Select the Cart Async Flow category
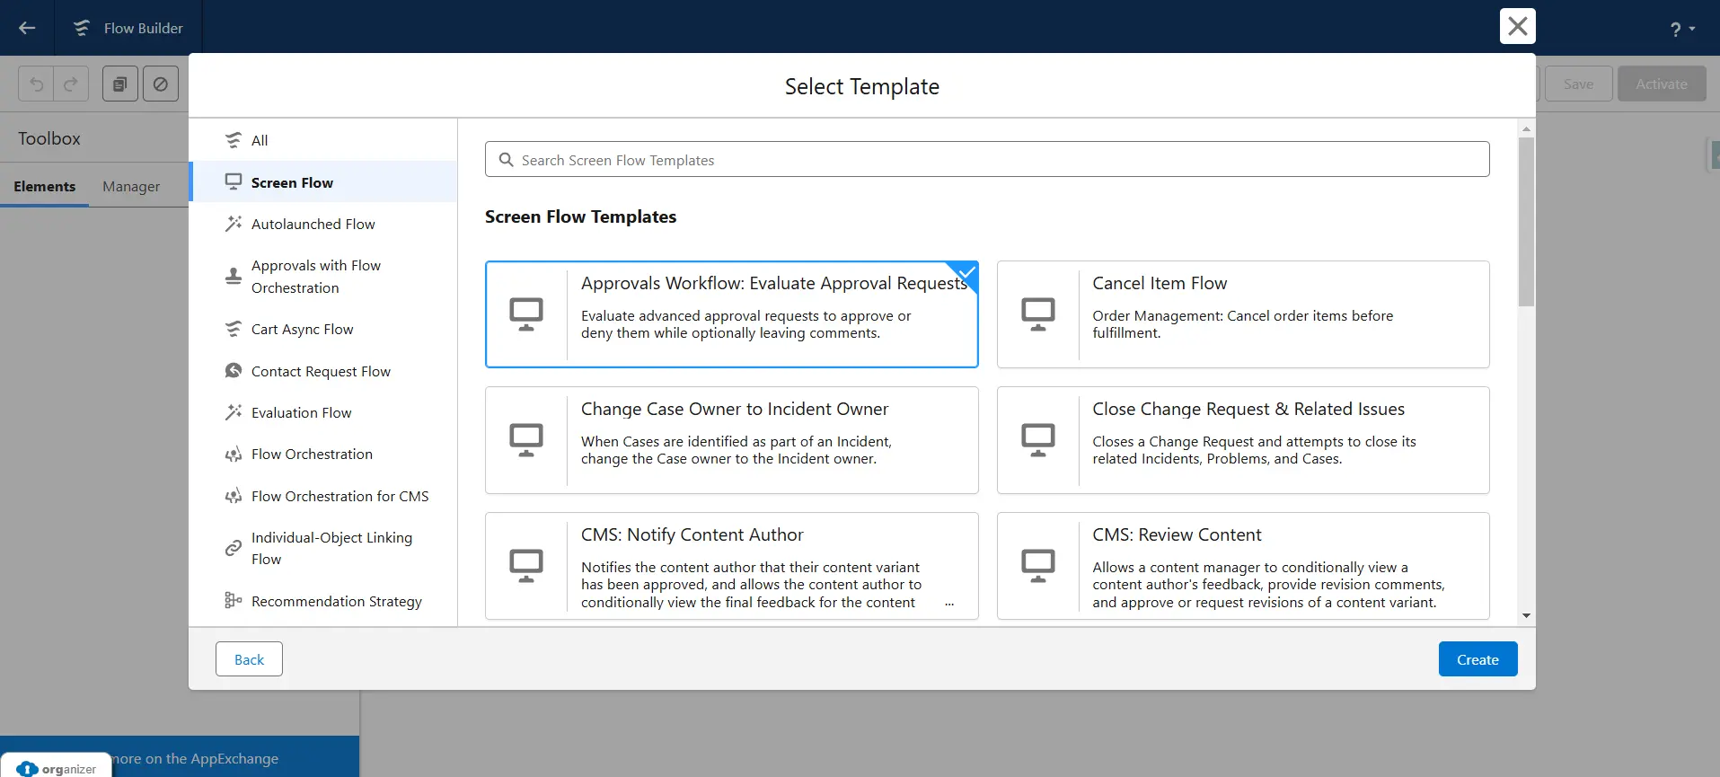This screenshot has height=777, width=1720. click(x=324, y=329)
